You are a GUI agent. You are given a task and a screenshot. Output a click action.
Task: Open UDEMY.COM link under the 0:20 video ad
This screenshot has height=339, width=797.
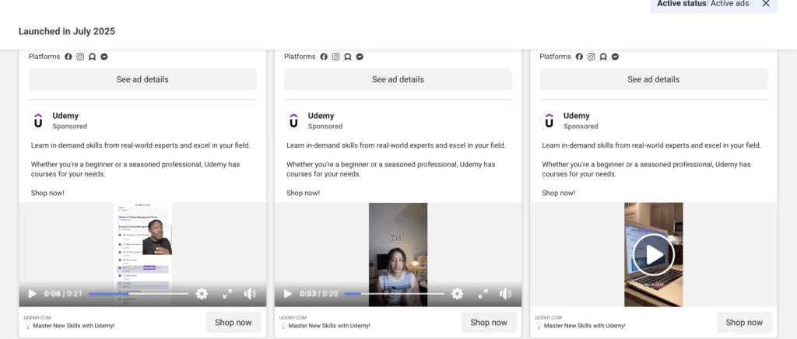[x=293, y=318]
